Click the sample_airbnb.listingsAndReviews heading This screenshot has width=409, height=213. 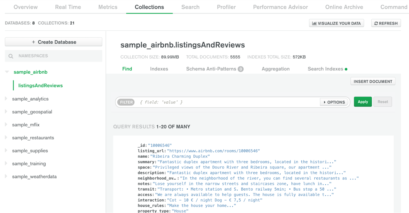[183, 45]
